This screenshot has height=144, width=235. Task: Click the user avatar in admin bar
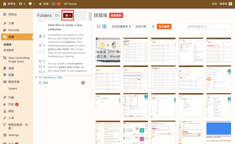[x=230, y=4]
